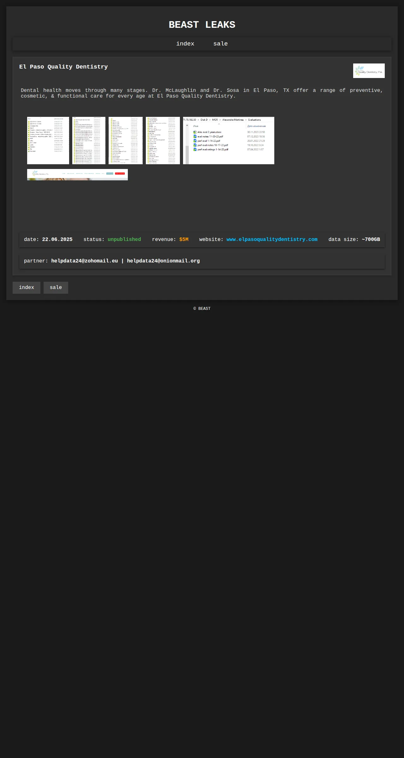404x758 pixels.
Task: Click the bottom index button
Action: 27,288
